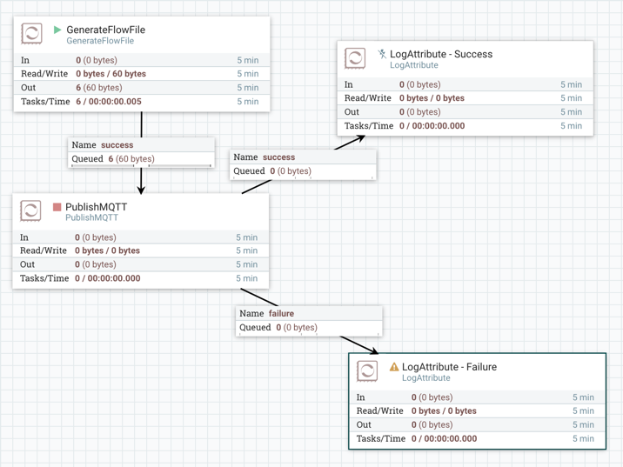
Task: Click the LogAttribute - Success processor icon
Action: coord(355,58)
